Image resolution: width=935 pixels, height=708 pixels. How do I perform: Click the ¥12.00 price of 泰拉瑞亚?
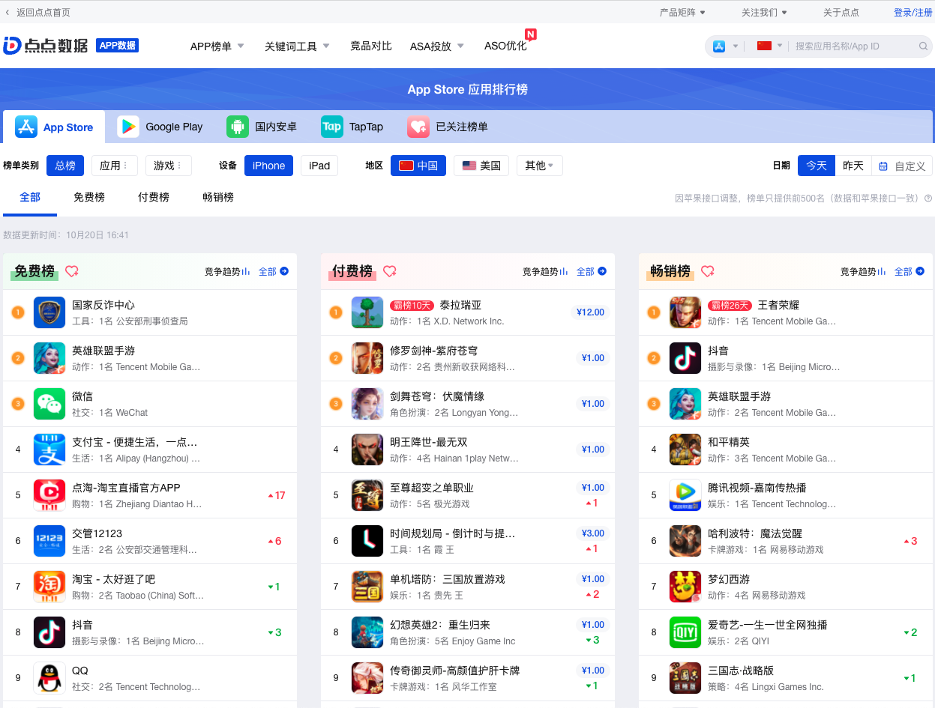590,312
